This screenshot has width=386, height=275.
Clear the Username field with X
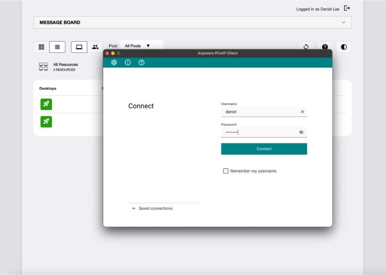[x=302, y=112]
